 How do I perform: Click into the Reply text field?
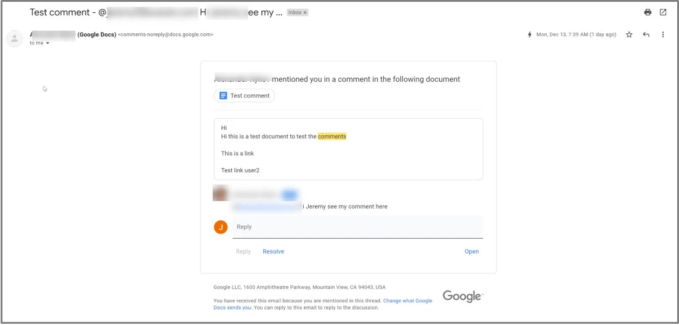[x=358, y=227]
